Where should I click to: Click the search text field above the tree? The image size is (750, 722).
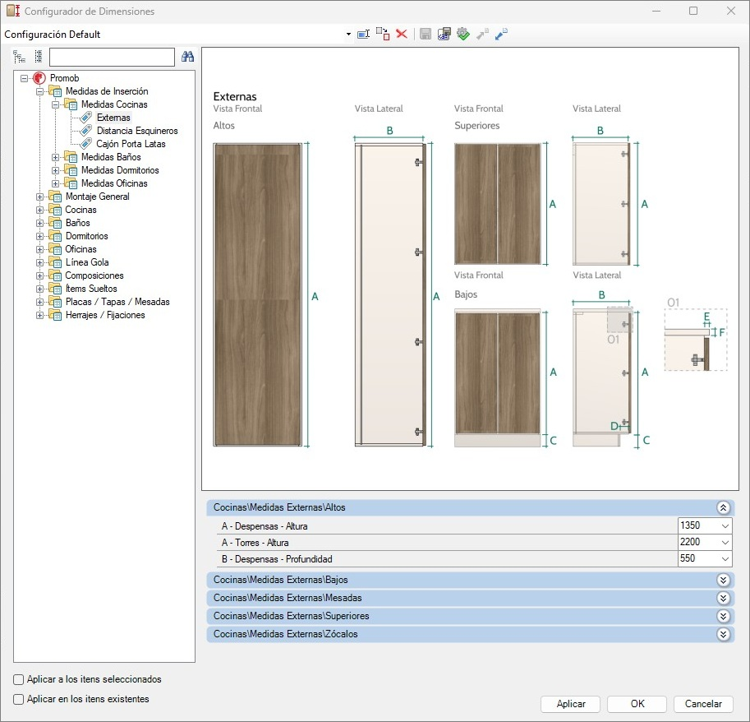point(112,57)
